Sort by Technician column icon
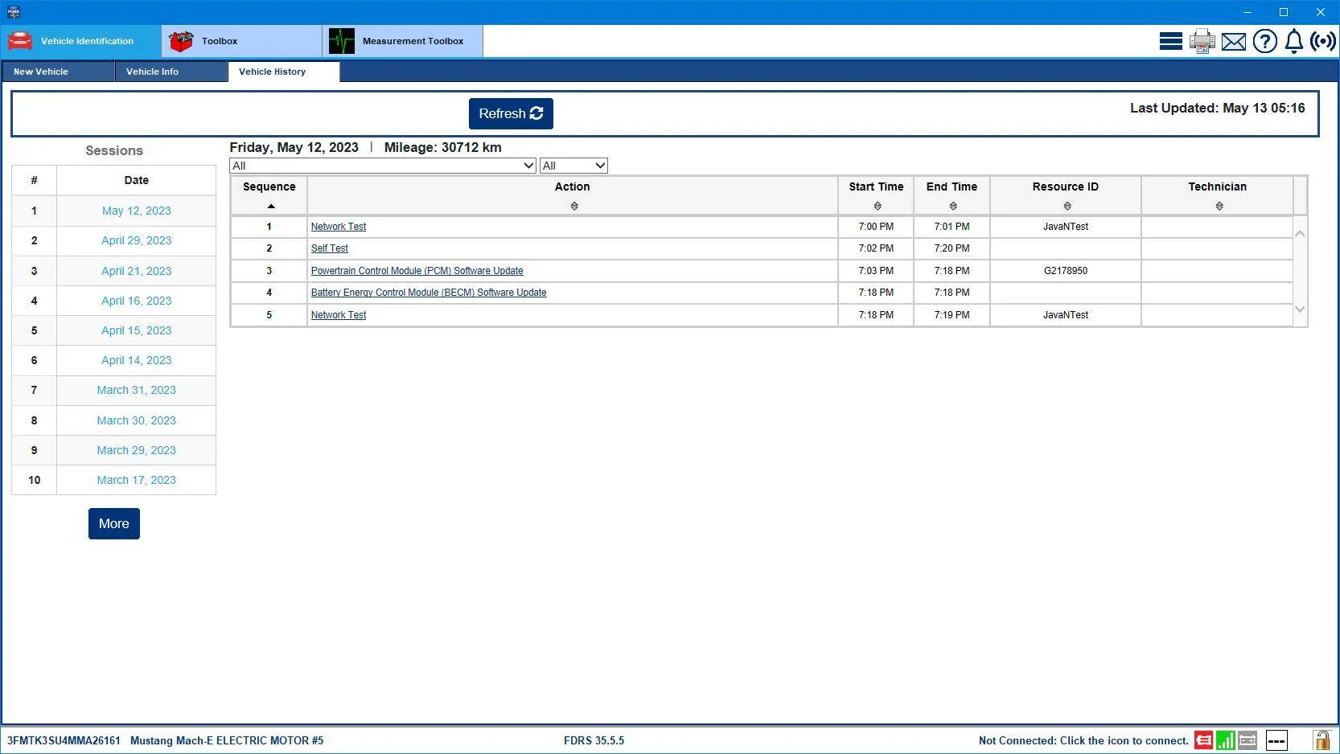This screenshot has height=754, width=1340. pyautogui.click(x=1219, y=207)
